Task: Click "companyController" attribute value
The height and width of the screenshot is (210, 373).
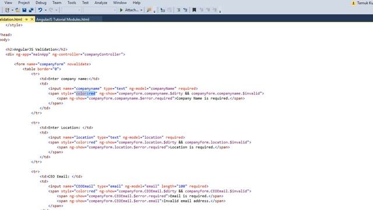Action: [x=103, y=54]
